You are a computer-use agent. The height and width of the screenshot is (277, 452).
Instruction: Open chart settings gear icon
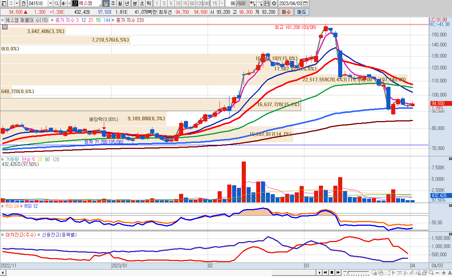click(274, 3)
